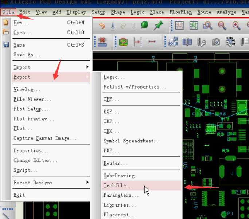Select Parameters... export option

(x=141, y=195)
